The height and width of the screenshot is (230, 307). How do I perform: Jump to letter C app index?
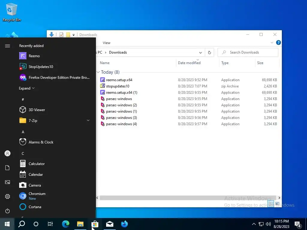pos(23,154)
